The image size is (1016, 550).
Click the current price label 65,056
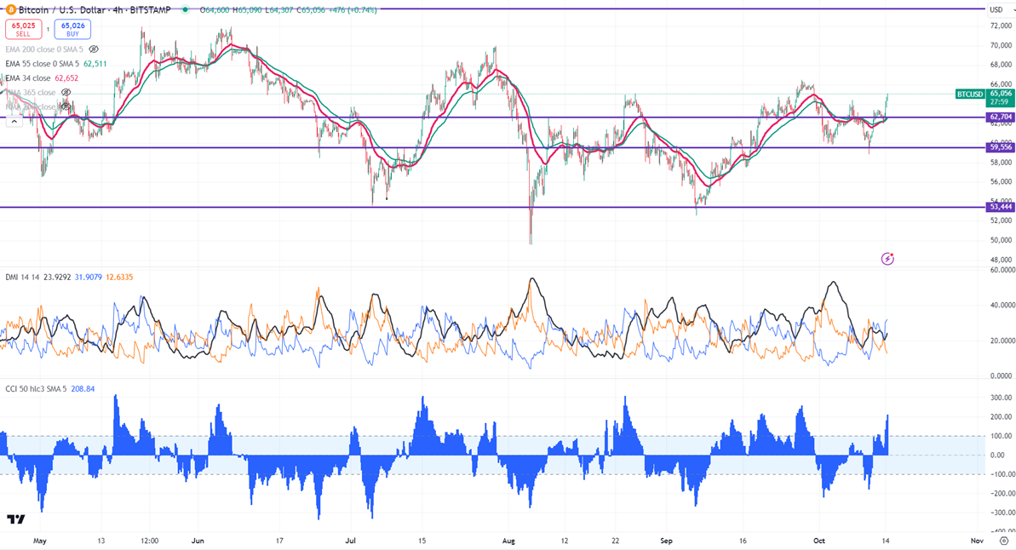pos(1000,94)
